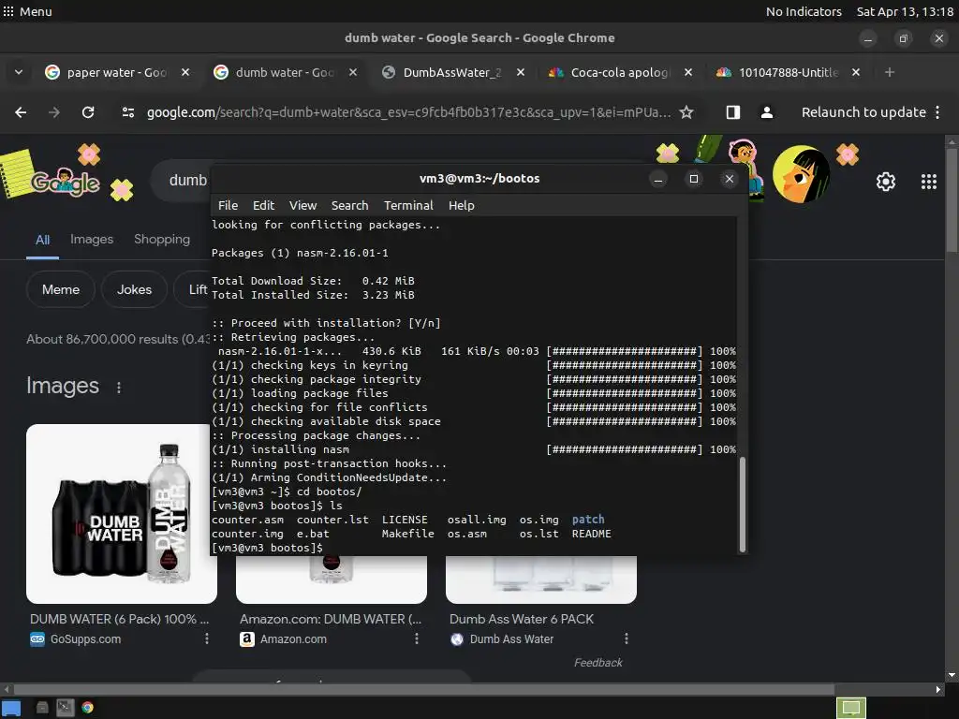This screenshot has width=959, height=719.
Task: Bookmark this page with the star icon
Action: coord(686,112)
